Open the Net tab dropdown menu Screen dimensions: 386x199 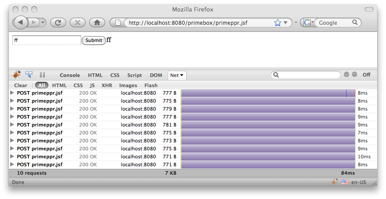(x=177, y=75)
